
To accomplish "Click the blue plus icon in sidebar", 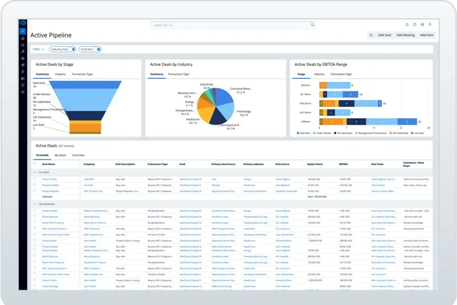I will 23,31.
